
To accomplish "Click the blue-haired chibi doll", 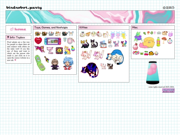I will pyautogui.click(x=68, y=63).
